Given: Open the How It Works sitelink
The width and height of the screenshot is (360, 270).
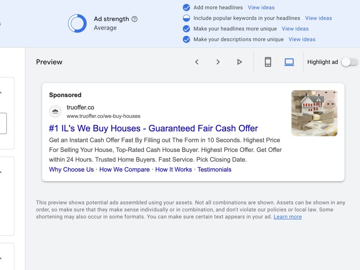Looking at the screenshot, I should (x=174, y=170).
